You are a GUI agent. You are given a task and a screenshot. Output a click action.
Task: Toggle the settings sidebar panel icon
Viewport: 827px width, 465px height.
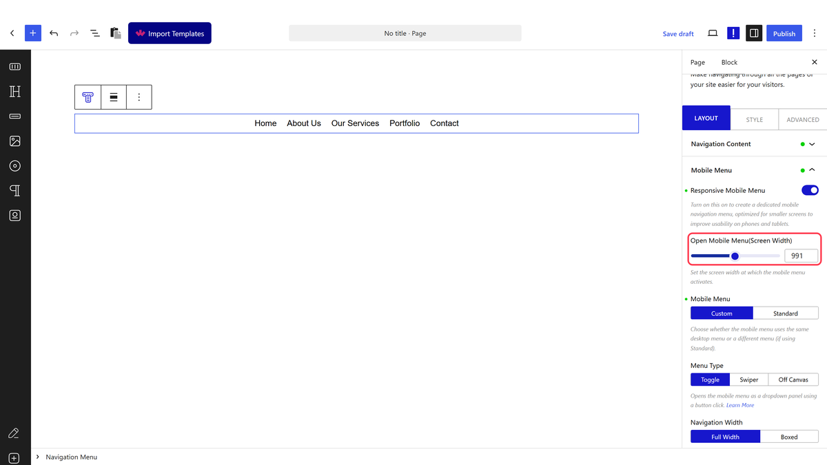pyautogui.click(x=754, y=33)
